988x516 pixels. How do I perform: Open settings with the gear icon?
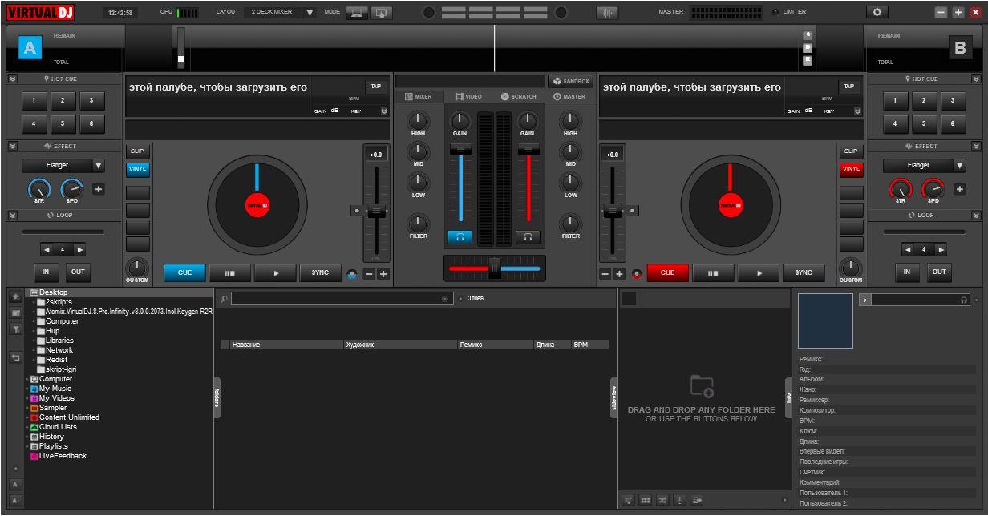877,12
